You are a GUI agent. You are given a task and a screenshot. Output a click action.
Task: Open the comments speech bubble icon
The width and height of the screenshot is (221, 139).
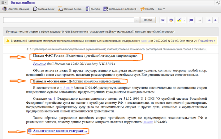coord(191,20)
